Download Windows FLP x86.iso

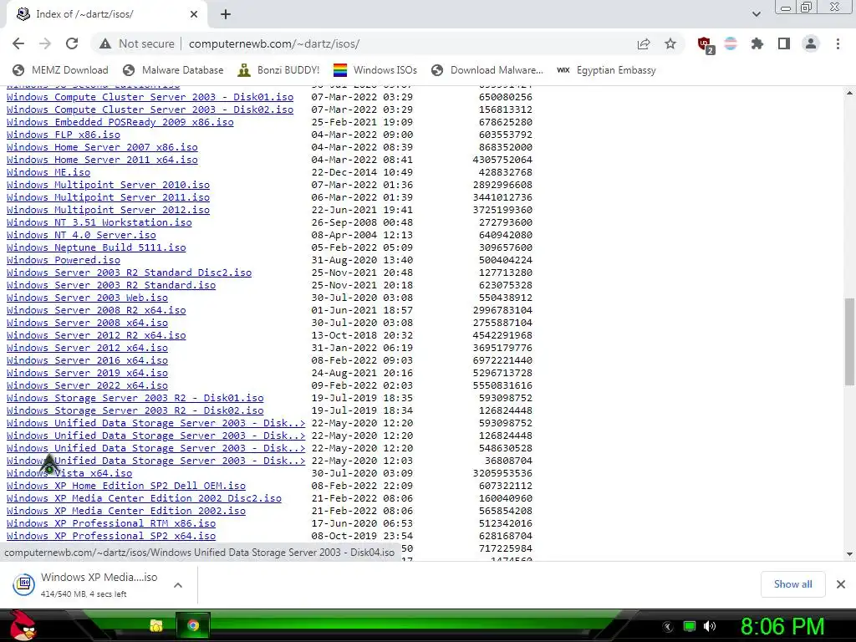tap(64, 135)
